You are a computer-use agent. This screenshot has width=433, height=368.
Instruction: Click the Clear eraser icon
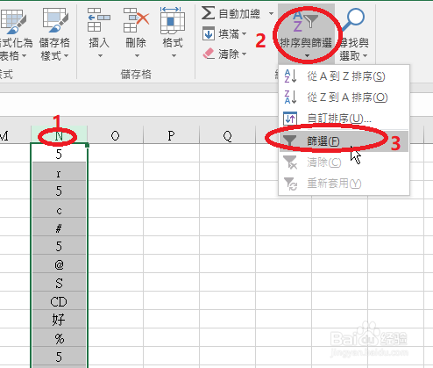click(x=209, y=54)
